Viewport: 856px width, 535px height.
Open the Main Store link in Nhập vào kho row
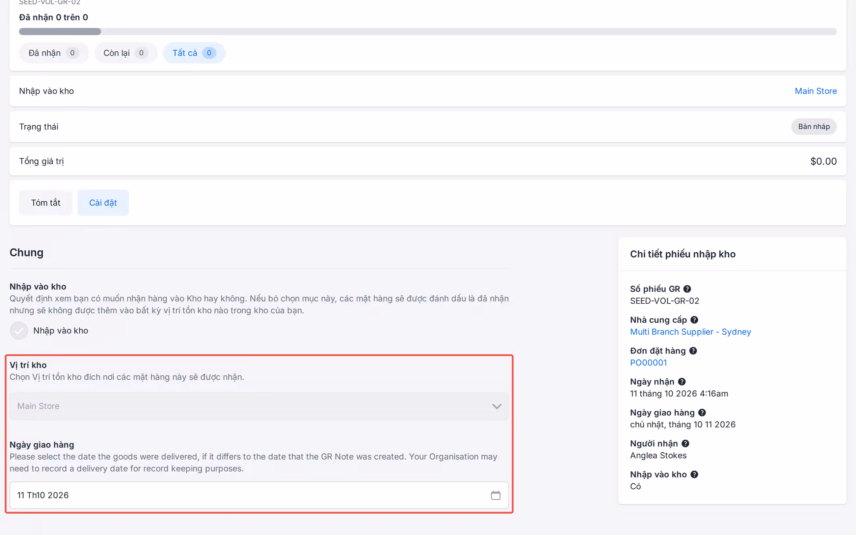[x=815, y=91]
